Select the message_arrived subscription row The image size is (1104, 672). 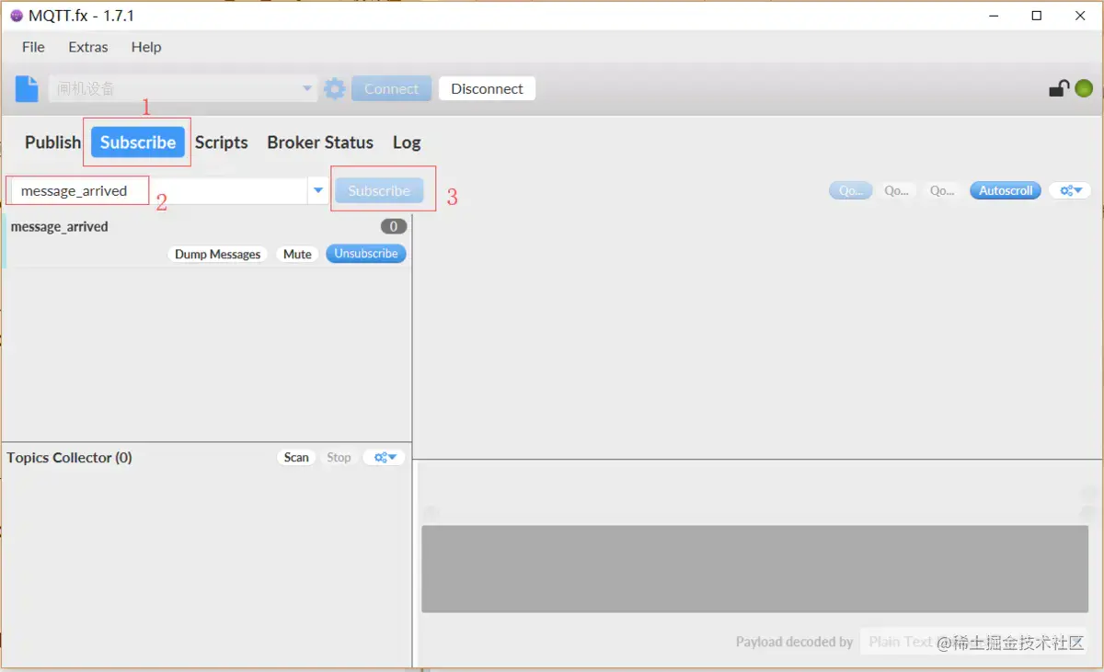pos(207,240)
